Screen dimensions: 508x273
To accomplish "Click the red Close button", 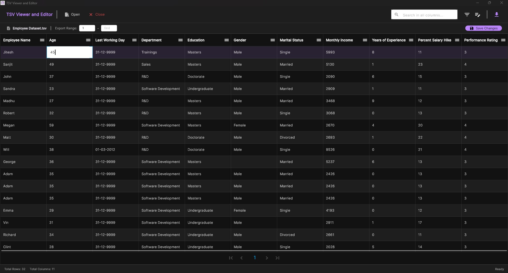I will (97, 15).
